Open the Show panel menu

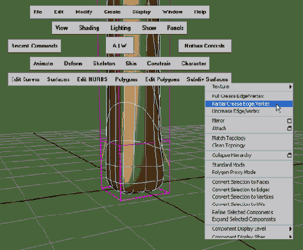pyautogui.click(x=149, y=28)
